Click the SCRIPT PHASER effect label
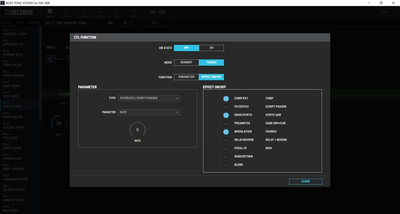This screenshot has width=400, height=214. (x=276, y=107)
